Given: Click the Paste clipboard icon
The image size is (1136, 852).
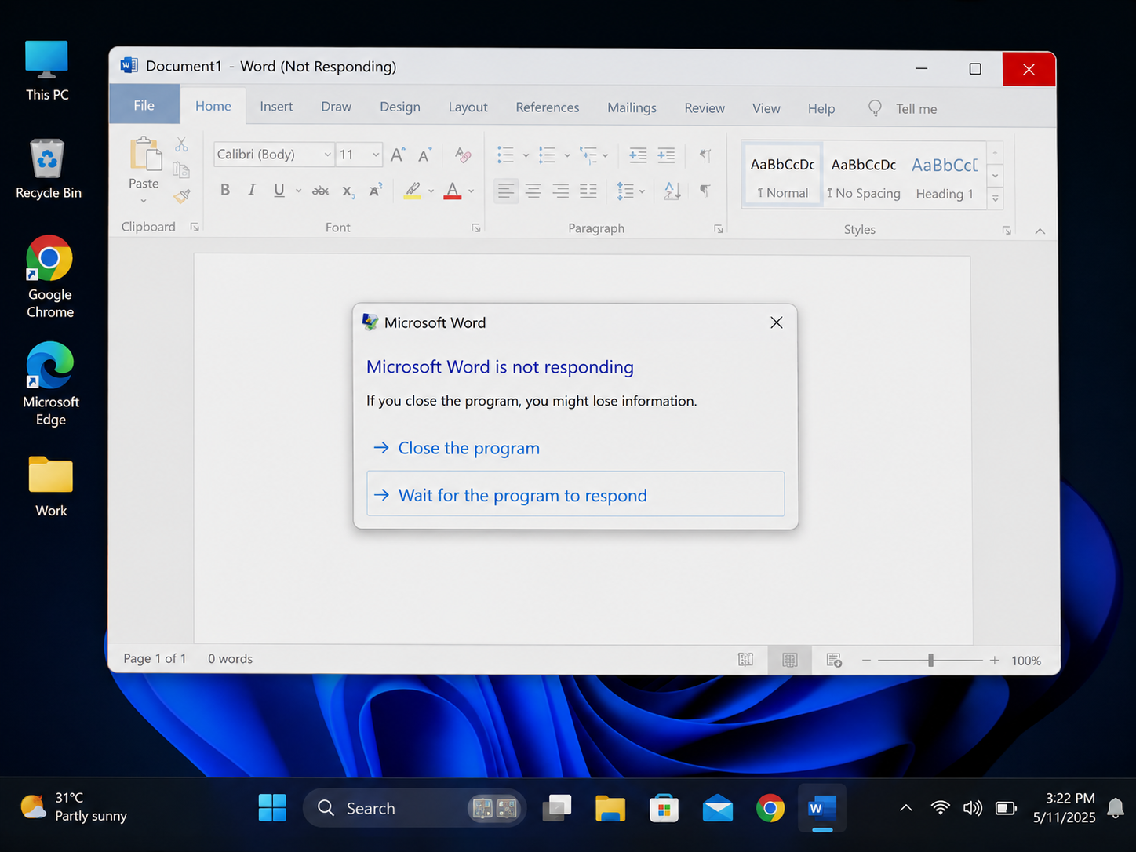Looking at the screenshot, I should point(145,154).
